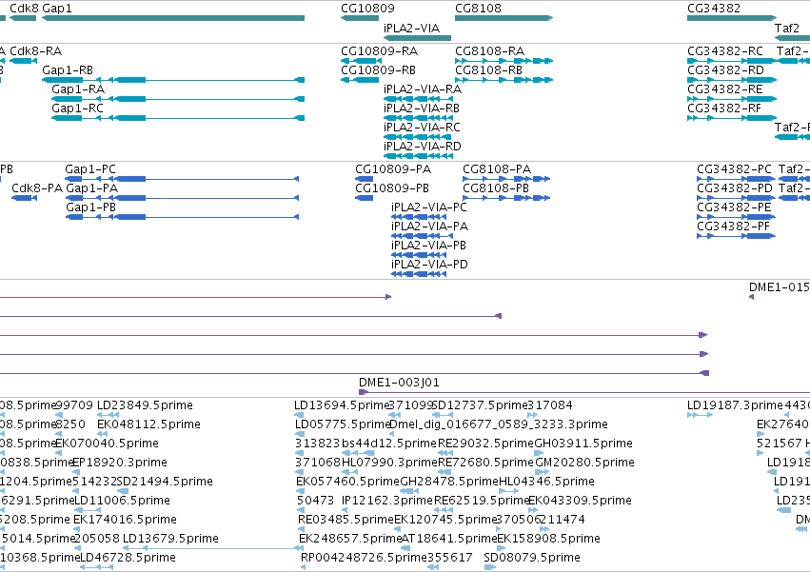This screenshot has height=572, width=810.
Task: Click EST label EK070040.5prime
Action: (x=107, y=444)
